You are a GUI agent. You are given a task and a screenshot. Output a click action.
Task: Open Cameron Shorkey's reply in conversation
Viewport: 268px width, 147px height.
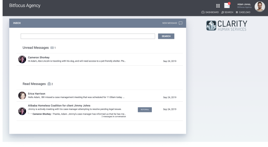click(79, 114)
